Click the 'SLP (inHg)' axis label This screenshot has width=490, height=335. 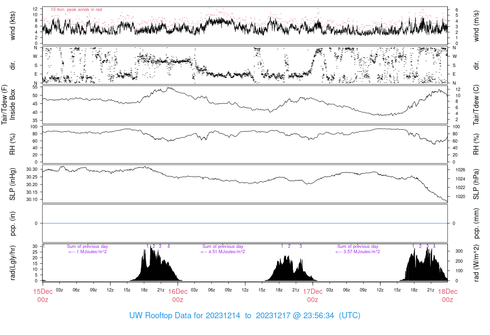coord(12,184)
